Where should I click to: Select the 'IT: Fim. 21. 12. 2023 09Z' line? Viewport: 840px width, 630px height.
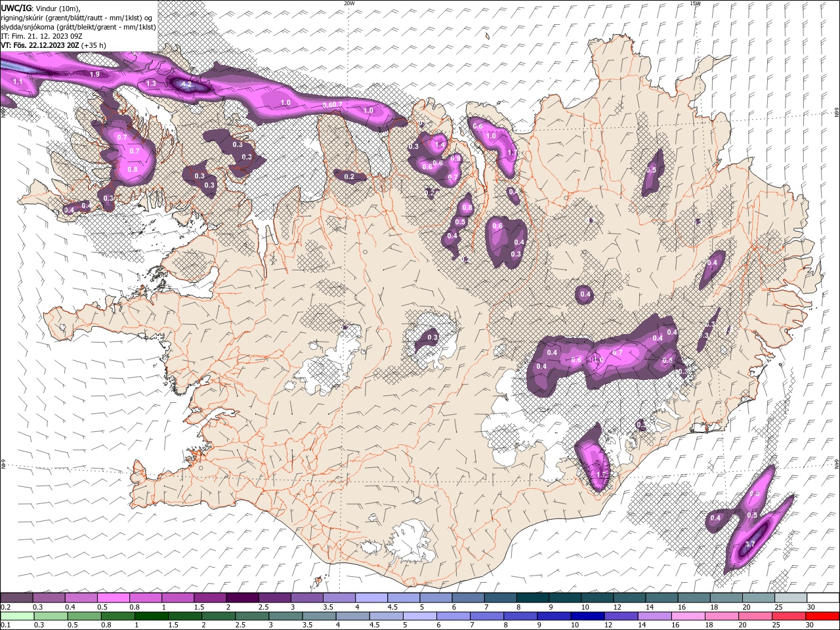click(x=41, y=36)
